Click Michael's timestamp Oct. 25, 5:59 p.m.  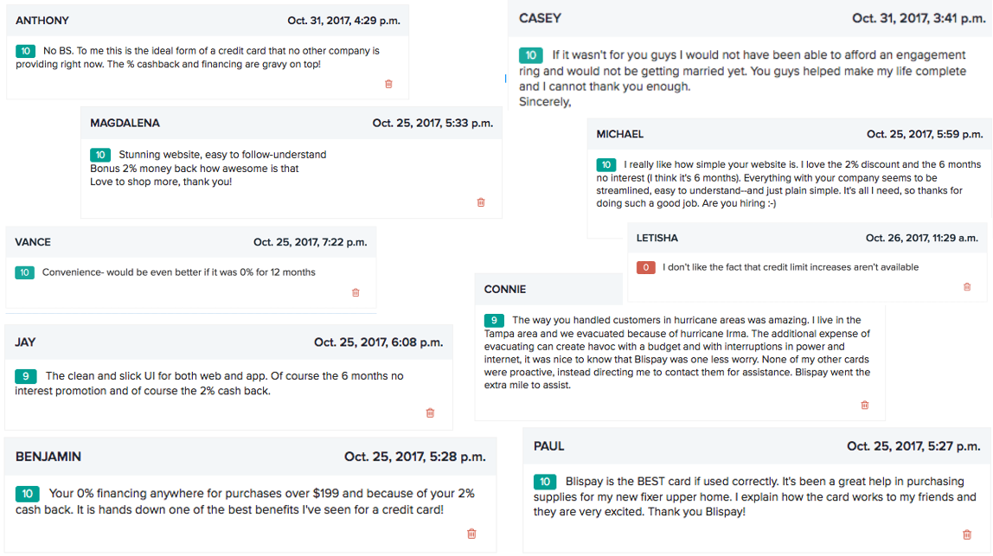[x=924, y=134]
